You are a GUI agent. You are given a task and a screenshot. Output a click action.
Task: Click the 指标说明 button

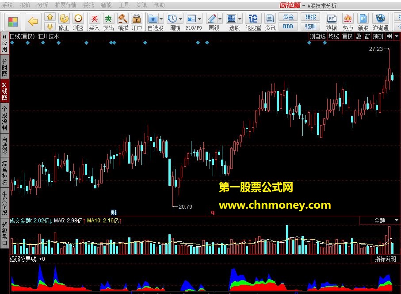coord(385,259)
